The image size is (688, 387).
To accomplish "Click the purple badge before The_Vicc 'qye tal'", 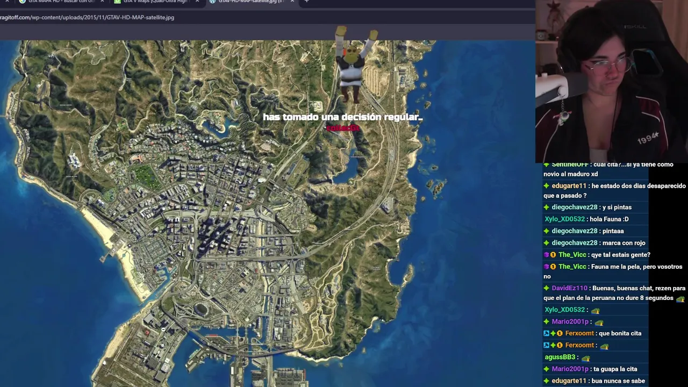I will pyautogui.click(x=546, y=255).
